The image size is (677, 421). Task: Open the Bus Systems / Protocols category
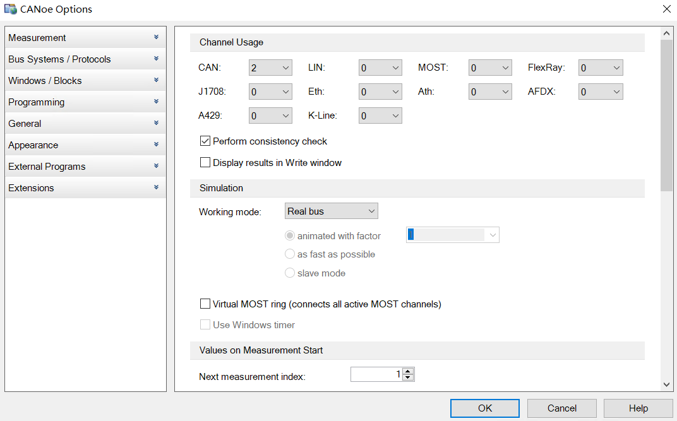click(85, 59)
